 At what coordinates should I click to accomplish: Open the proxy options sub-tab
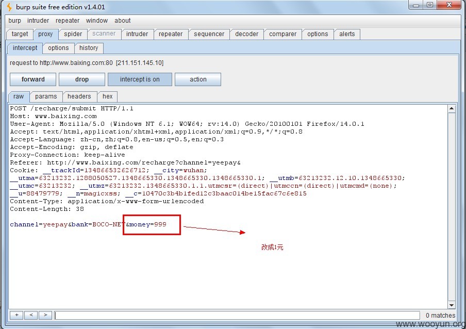pos(58,48)
